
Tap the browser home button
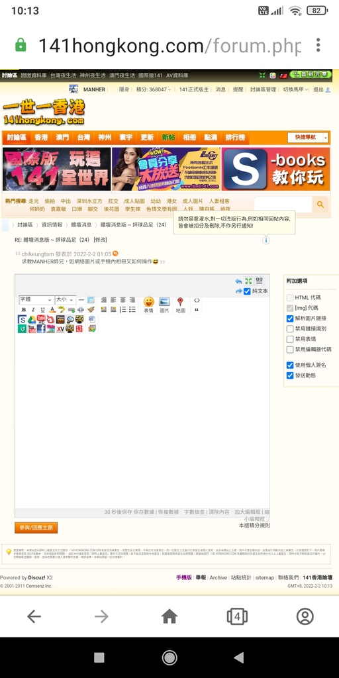coord(169,616)
